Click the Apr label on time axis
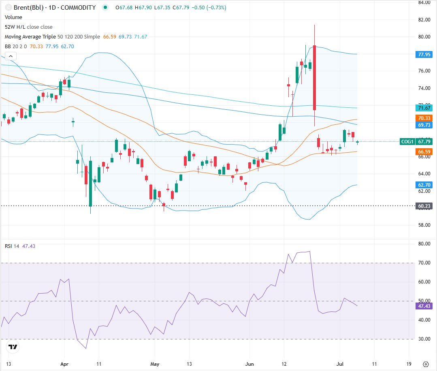The image size is (437, 371). click(x=65, y=363)
